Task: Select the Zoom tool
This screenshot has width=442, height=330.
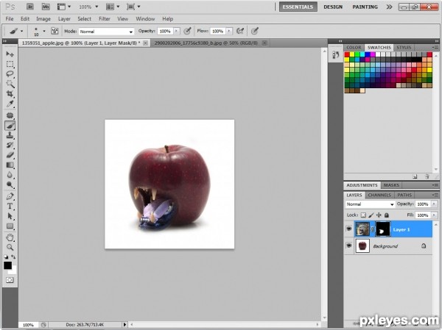Action: coord(10,247)
